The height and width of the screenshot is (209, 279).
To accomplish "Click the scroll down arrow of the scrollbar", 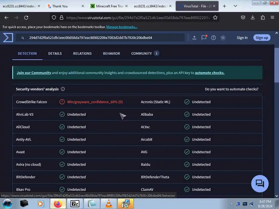I will pyautogui.click(x=277, y=196).
